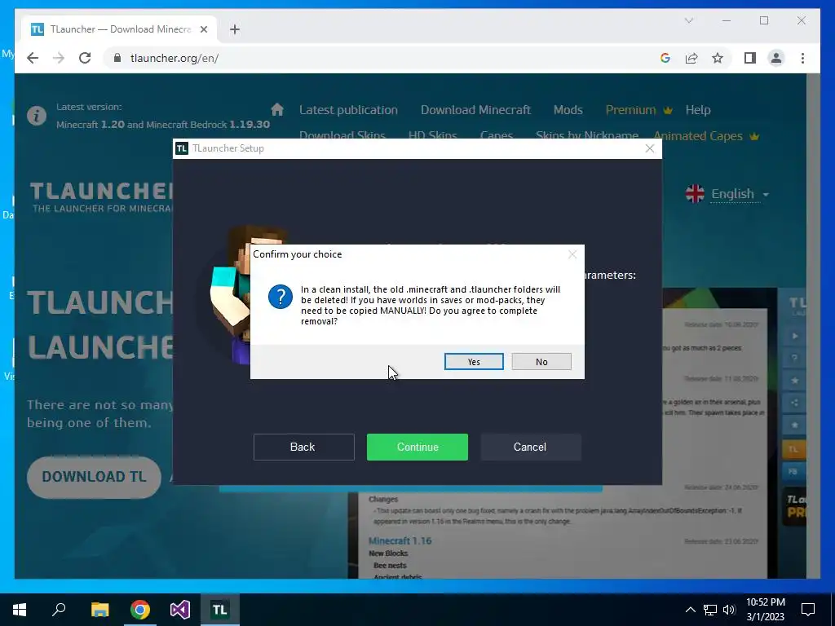
Task: Click the TLAUNCHER logo on website
Action: coord(101,197)
